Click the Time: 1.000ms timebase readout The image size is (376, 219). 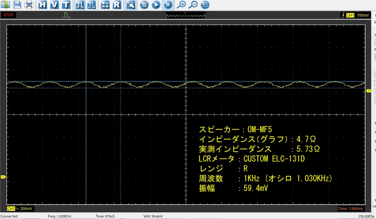coord(351,209)
